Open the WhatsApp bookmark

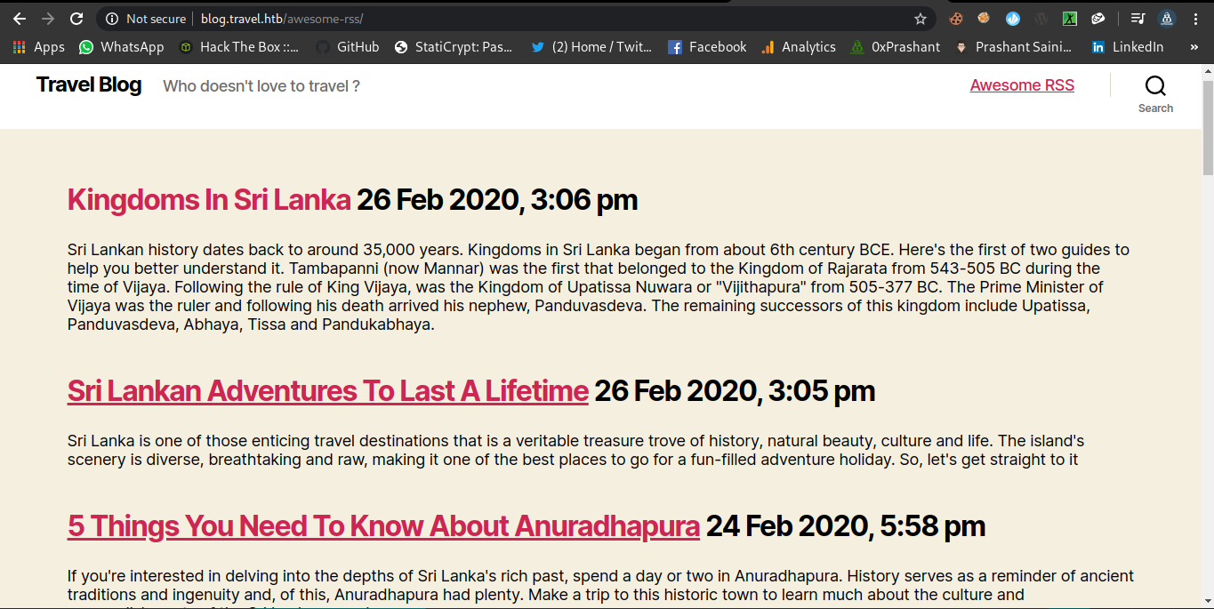point(122,47)
